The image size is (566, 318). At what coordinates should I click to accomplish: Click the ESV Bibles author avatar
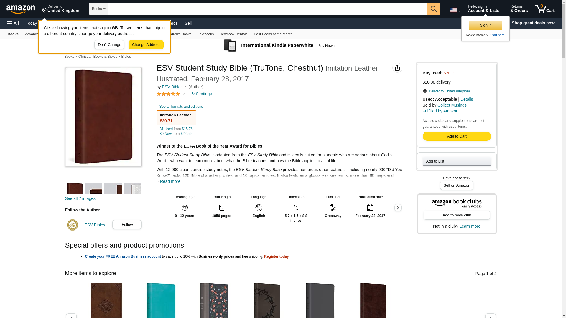[73, 225]
